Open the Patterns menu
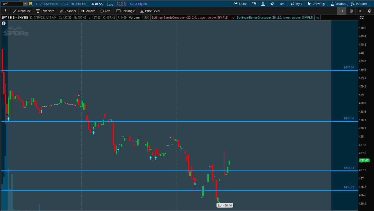Viewport: 374px width, 211px height. [x=359, y=4]
